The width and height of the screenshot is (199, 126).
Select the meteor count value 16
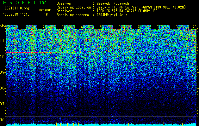[46, 14]
